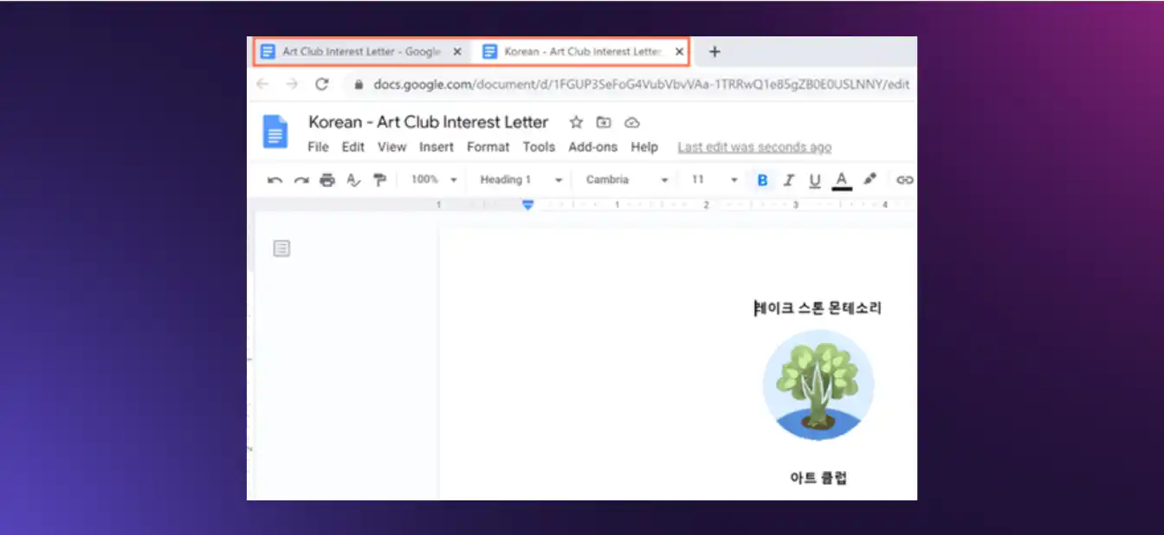The height and width of the screenshot is (535, 1164).
Task: Open the Heading 1 style dropdown
Action: 517,180
